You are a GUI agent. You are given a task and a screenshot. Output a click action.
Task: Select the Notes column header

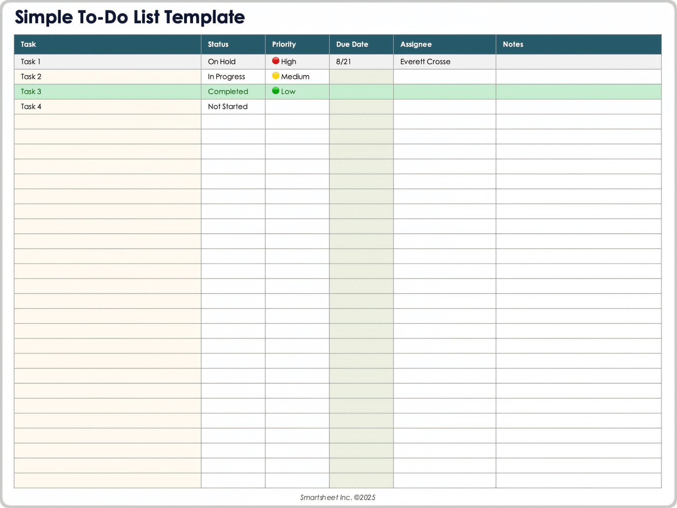(x=513, y=44)
